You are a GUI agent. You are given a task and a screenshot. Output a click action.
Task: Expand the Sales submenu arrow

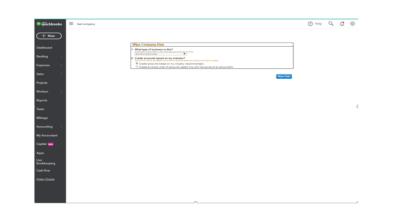pyautogui.click(x=61, y=74)
